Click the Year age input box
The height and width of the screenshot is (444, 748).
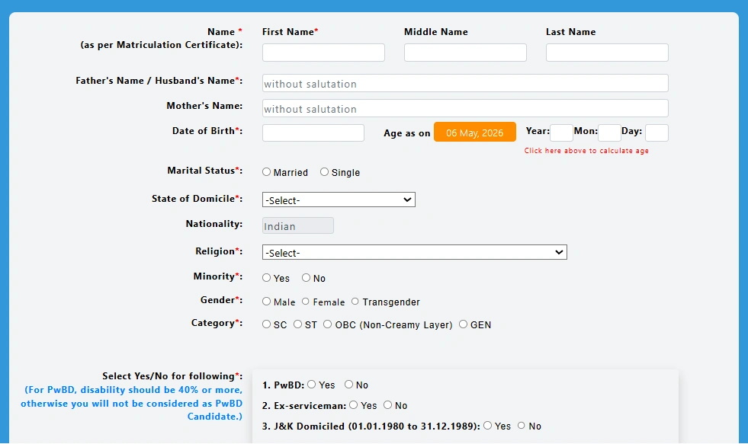pyautogui.click(x=561, y=132)
